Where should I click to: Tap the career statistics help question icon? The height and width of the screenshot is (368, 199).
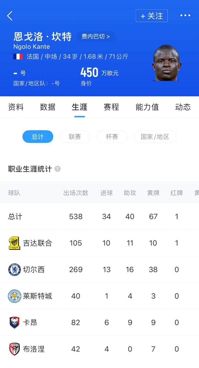click(57, 169)
